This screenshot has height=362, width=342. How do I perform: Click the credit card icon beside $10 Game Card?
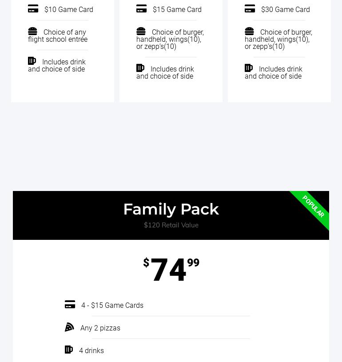coord(33,9)
